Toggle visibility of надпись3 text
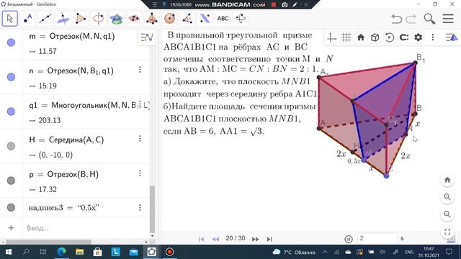Screen dimensions: 461x259 [12, 207]
